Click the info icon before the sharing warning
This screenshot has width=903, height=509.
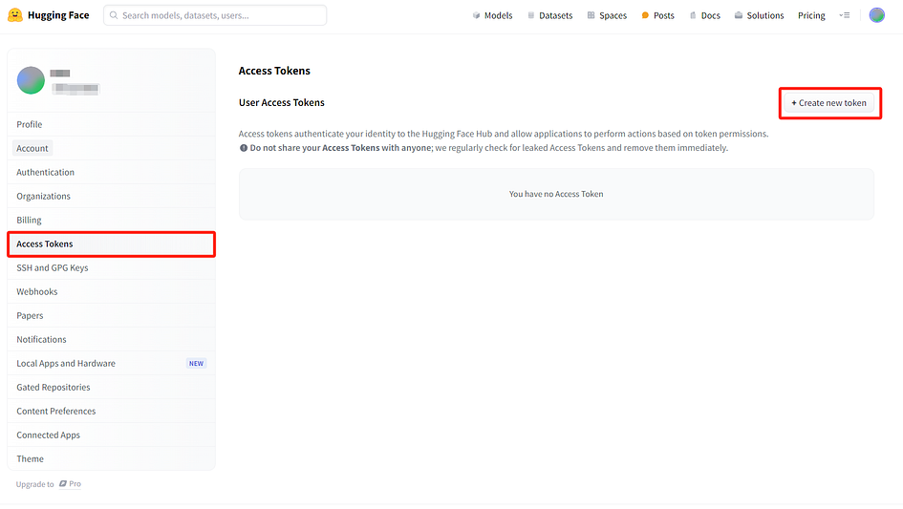244,148
